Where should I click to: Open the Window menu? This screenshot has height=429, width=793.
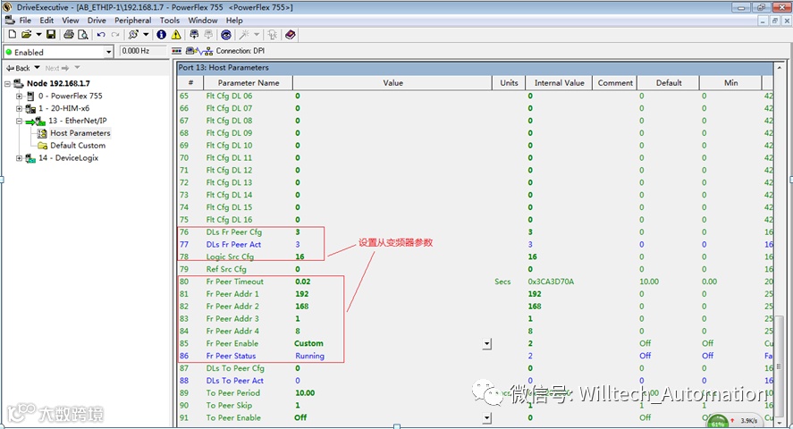pos(203,21)
